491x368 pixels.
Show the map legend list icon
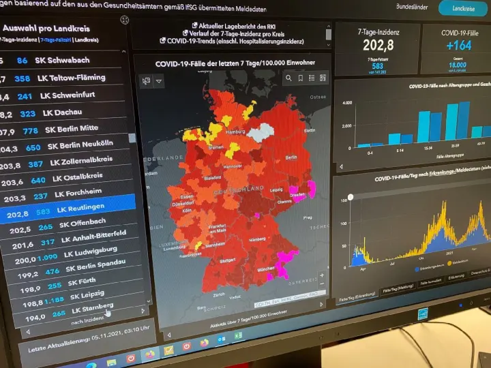tap(312, 79)
